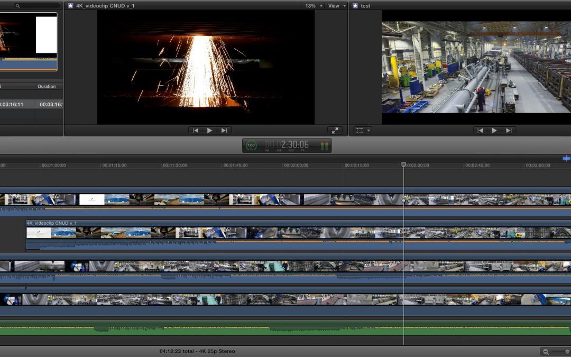Click the 100% background render indicator
Image resolution: width=571 pixels, height=357 pixels.
coord(251,145)
